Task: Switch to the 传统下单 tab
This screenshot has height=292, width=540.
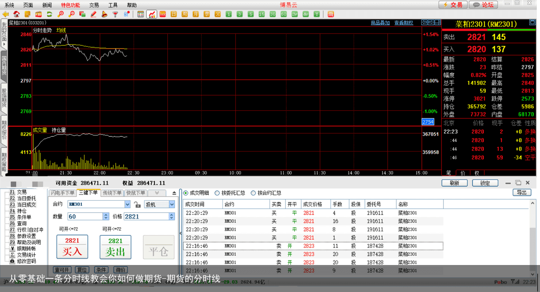Action: pyautogui.click(x=112, y=193)
